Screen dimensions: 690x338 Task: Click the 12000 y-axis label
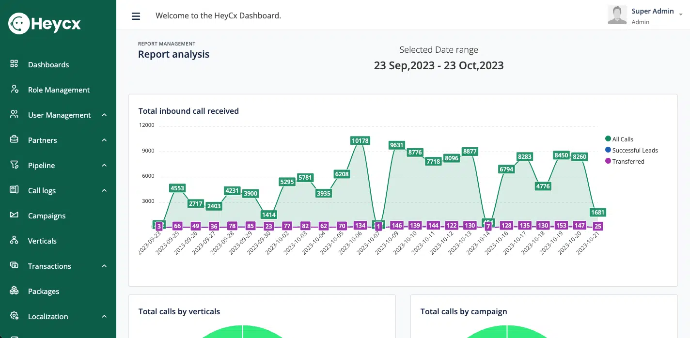point(146,125)
